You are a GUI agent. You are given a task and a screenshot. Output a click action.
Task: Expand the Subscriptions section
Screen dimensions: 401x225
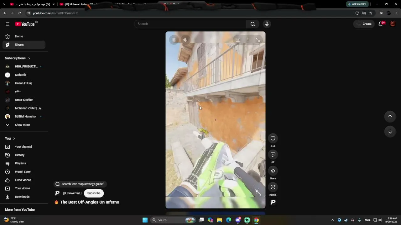18,58
